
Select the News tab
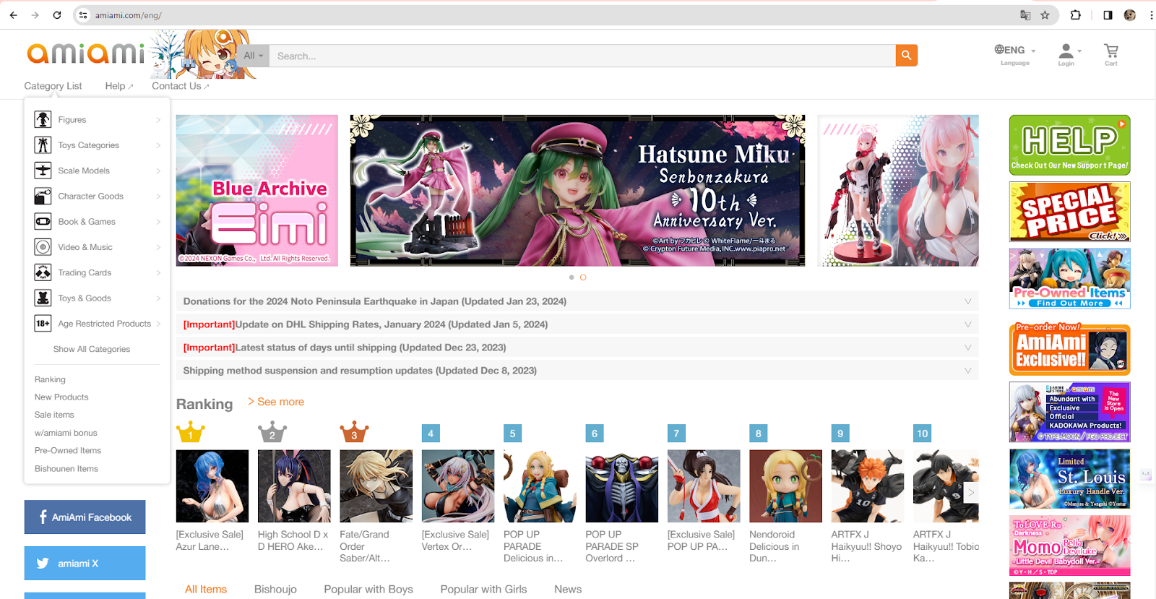(568, 589)
